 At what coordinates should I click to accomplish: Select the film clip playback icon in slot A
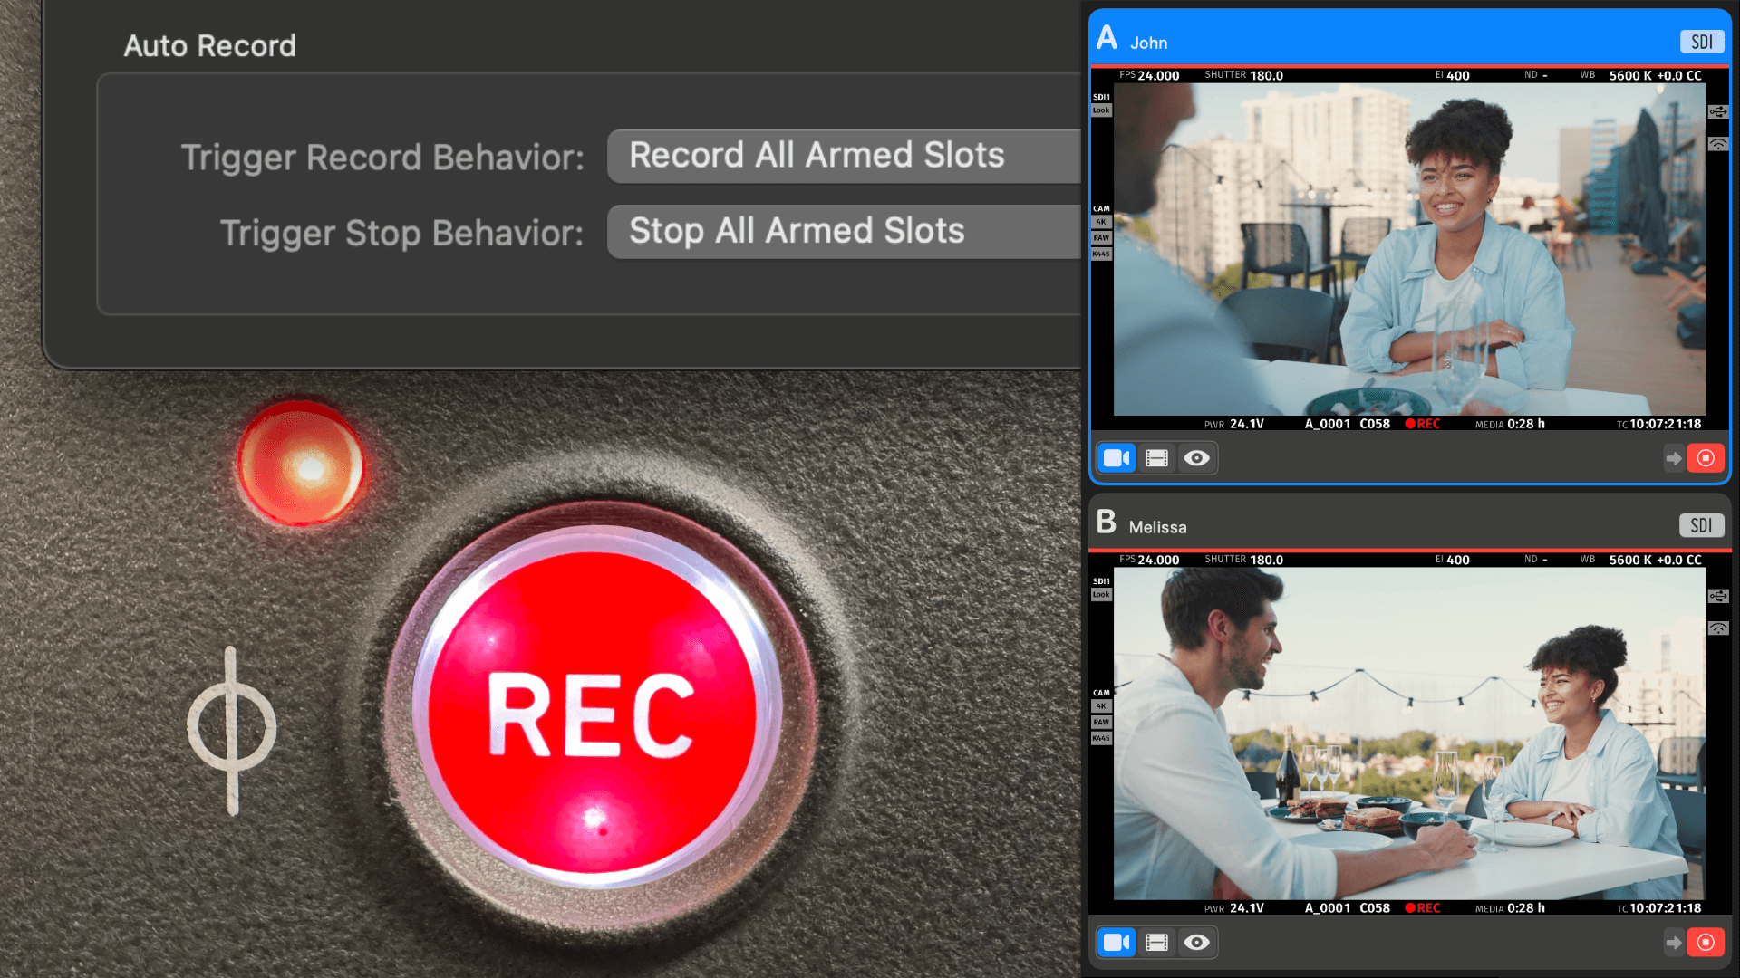point(1156,458)
